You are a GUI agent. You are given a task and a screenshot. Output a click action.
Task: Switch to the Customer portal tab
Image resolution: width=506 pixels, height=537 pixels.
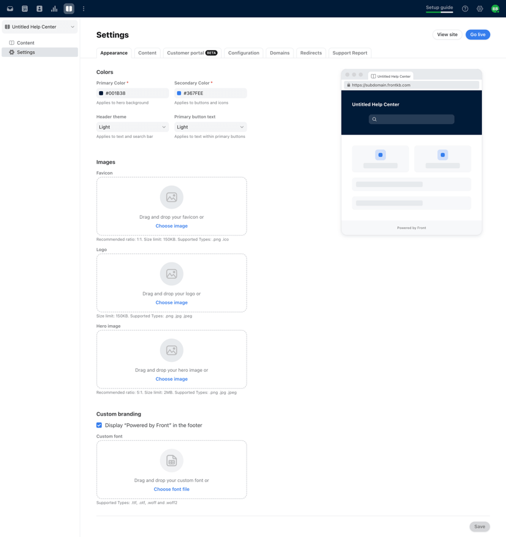pyautogui.click(x=189, y=53)
